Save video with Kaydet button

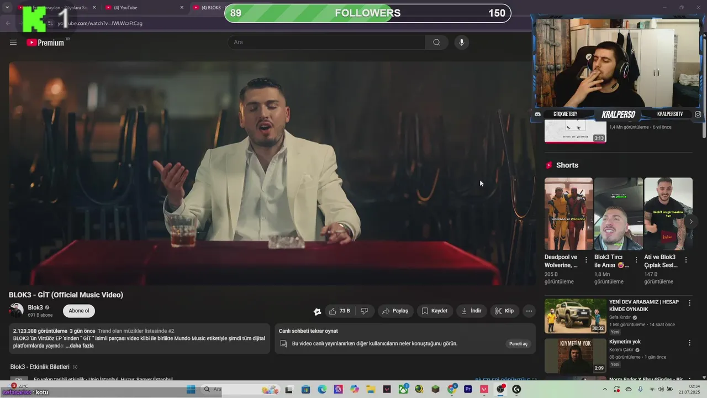[x=435, y=311]
